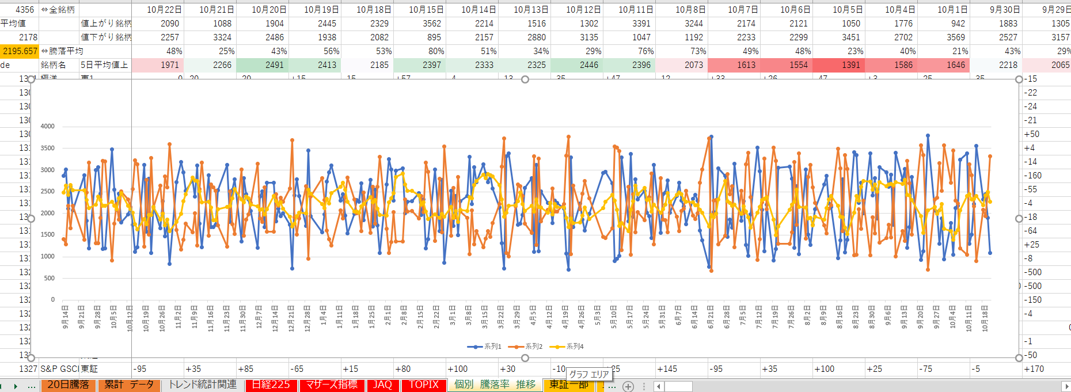Select the 個別 騰落率 推移 sheet tab
Viewport: 1071px width, 392px height.
pyautogui.click(x=495, y=385)
